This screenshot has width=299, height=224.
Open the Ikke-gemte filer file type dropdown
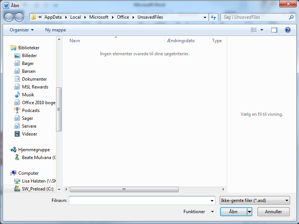point(255,200)
